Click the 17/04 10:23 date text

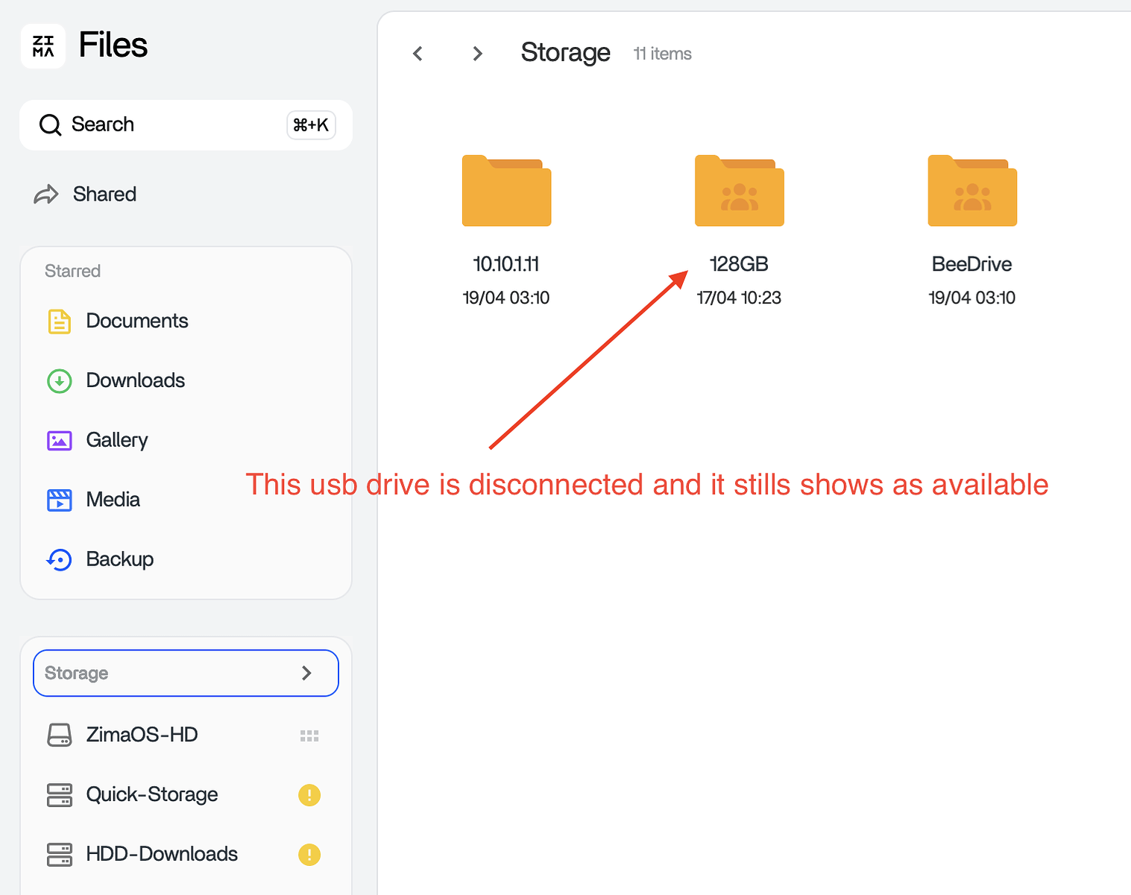point(739,298)
